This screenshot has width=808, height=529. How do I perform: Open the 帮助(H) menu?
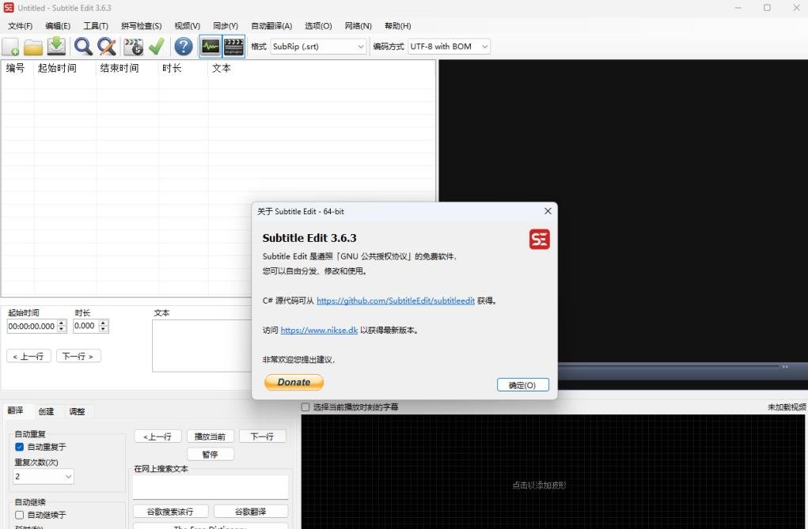(398, 26)
